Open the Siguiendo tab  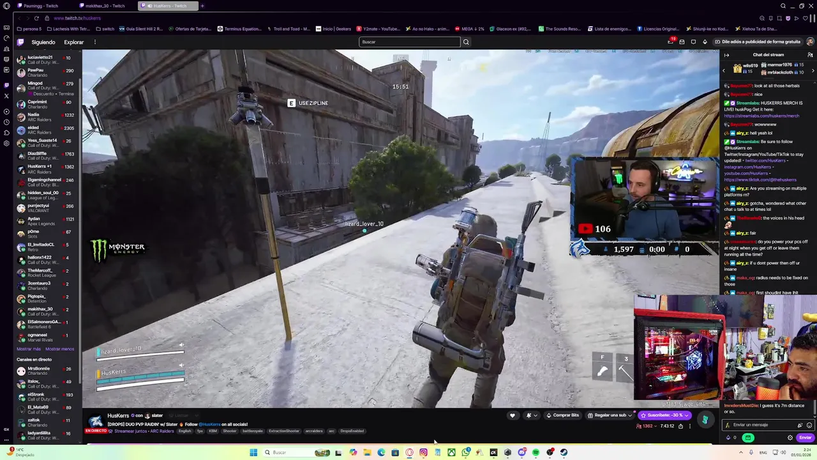[x=43, y=42]
